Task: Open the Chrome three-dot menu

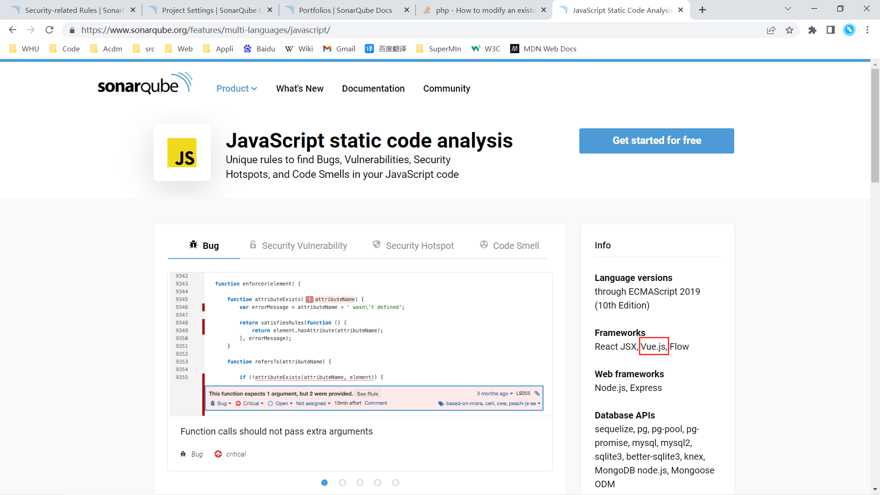Action: pos(867,30)
